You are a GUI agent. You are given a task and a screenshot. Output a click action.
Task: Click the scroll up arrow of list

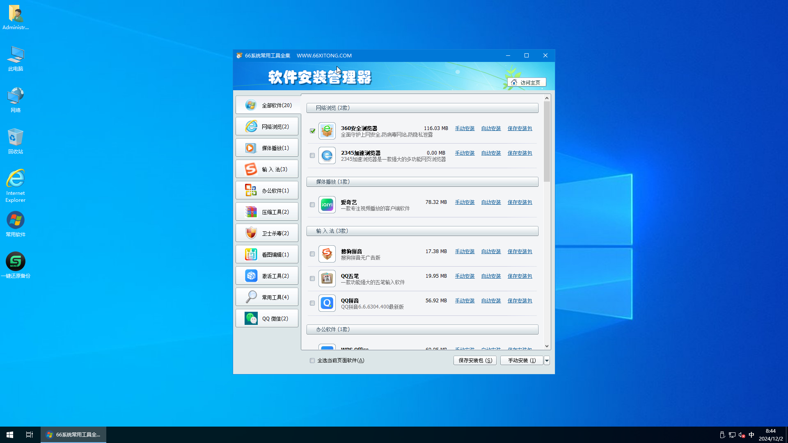547,98
